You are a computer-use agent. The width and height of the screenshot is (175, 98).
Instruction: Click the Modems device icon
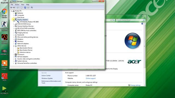(16, 39)
